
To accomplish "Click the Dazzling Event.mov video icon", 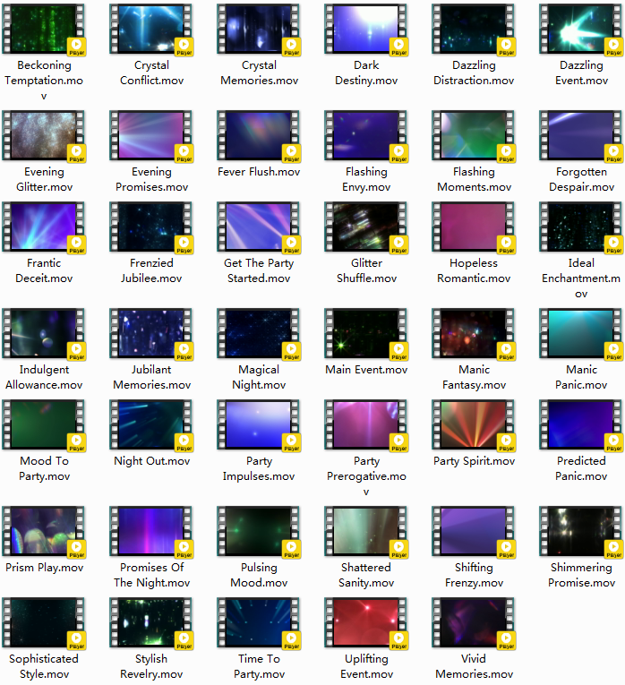I will pyautogui.click(x=580, y=29).
